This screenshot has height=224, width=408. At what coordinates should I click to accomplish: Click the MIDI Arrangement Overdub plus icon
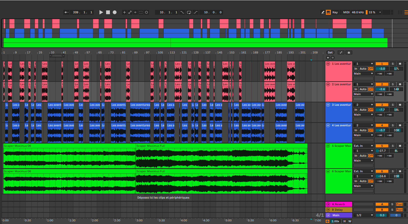point(124,12)
